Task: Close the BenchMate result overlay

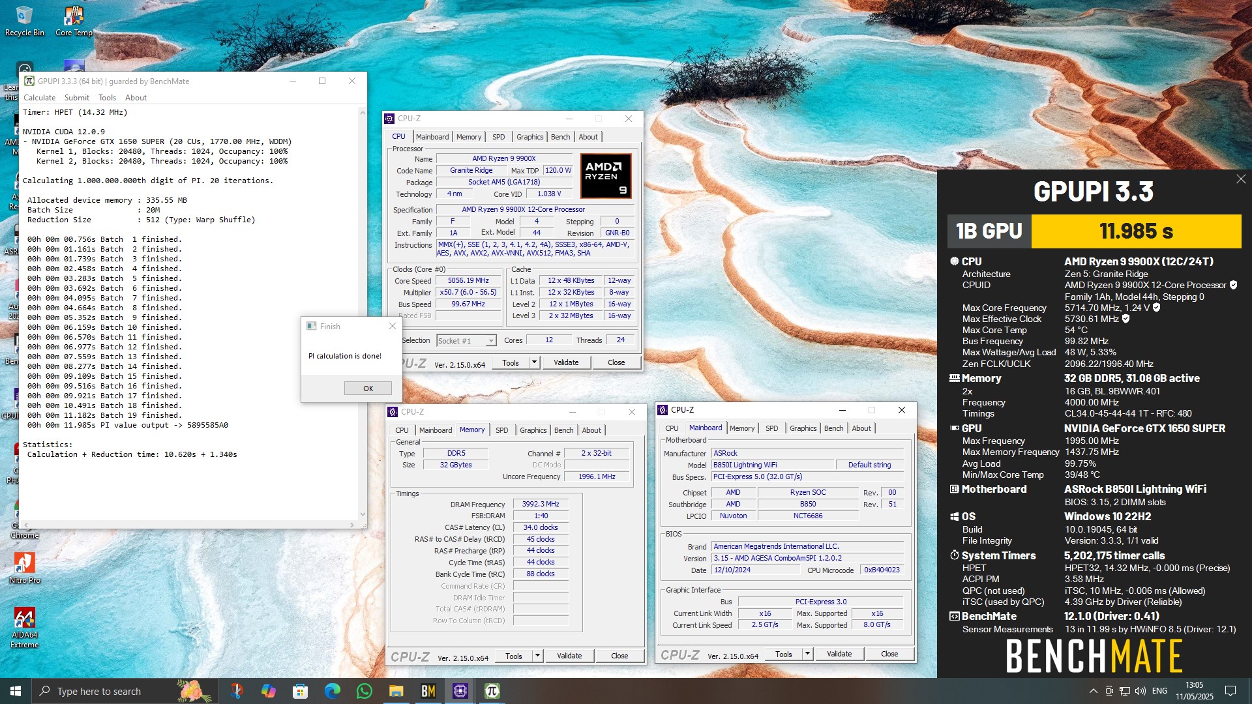Action: tap(1240, 179)
